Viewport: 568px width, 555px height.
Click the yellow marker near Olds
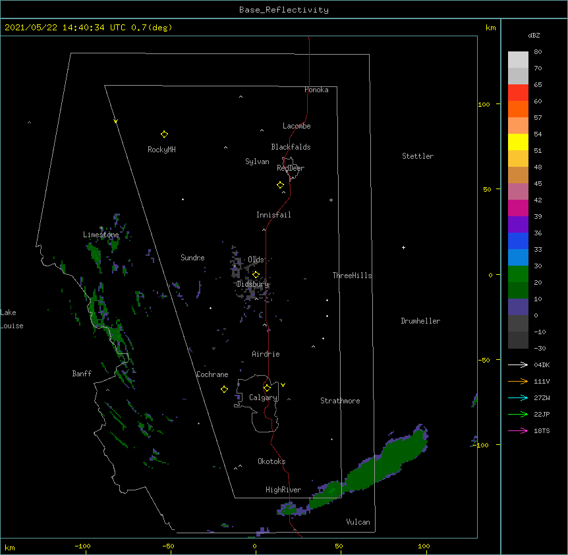(x=256, y=275)
